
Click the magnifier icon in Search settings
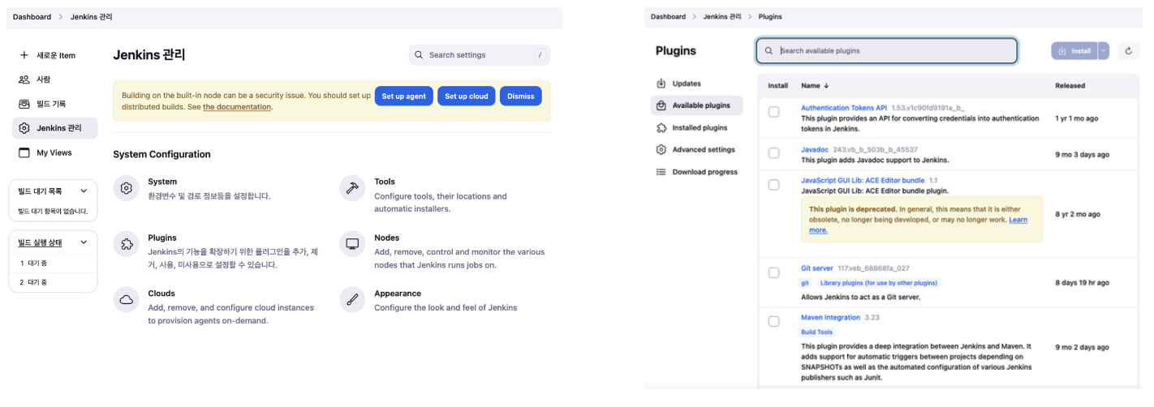419,55
